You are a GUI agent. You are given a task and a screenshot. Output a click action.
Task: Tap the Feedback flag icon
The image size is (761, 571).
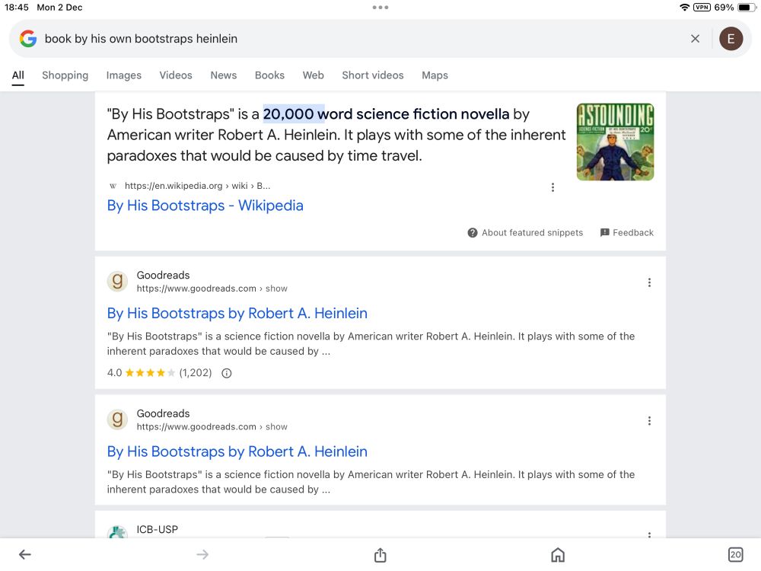coord(605,232)
